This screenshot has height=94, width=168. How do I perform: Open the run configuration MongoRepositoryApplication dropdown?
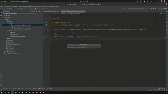coord(136,9)
